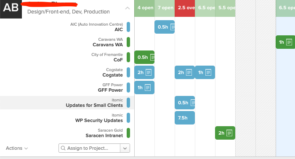Select the 4 open availability header
The height and width of the screenshot is (159, 295).
(x=144, y=8)
